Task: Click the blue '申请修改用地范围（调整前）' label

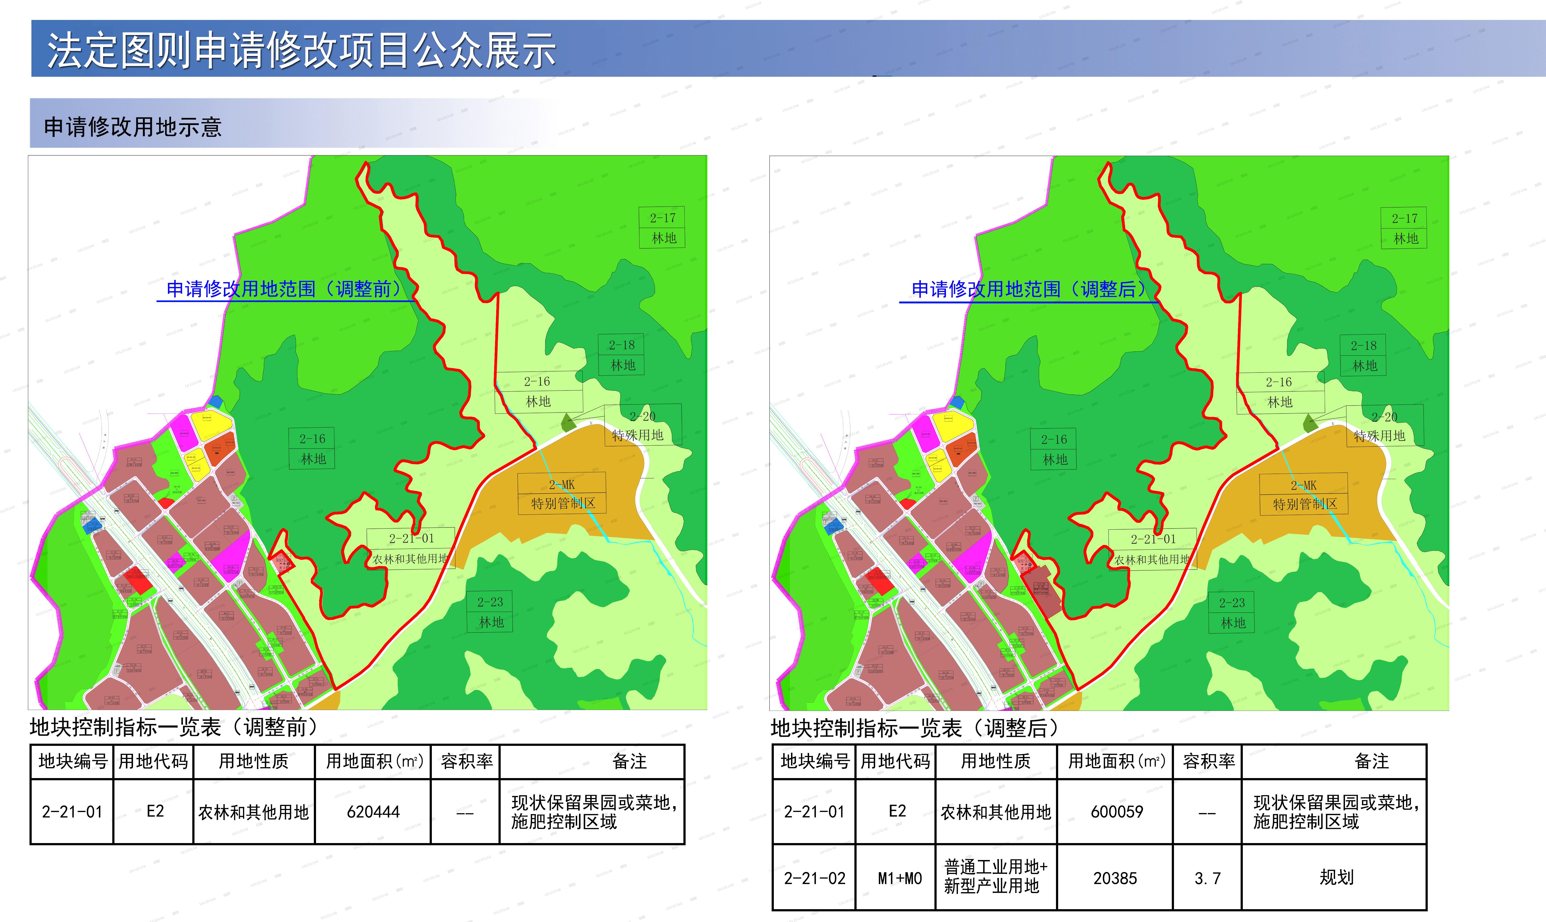Action: coord(284,289)
